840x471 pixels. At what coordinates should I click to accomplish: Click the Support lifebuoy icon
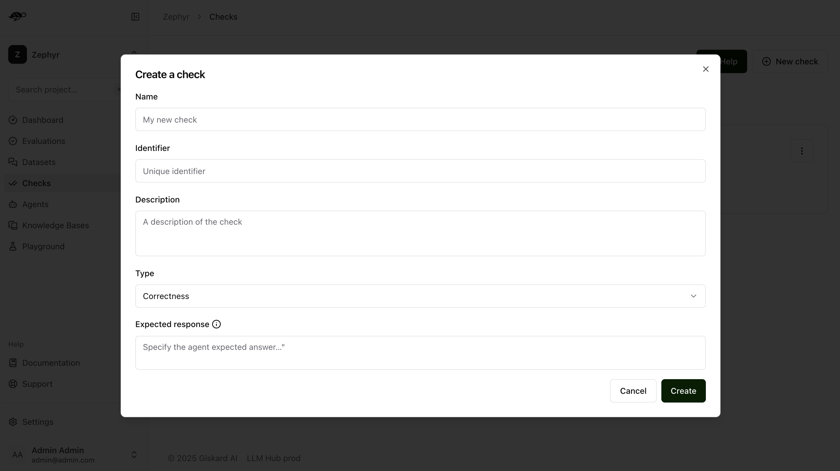pyautogui.click(x=13, y=384)
